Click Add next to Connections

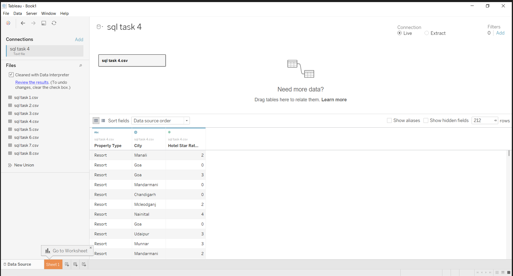tap(79, 39)
